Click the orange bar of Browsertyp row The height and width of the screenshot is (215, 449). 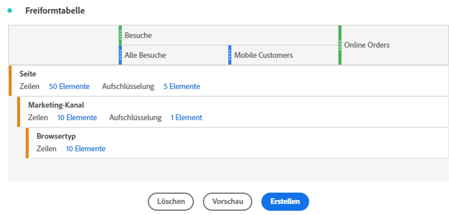[x=27, y=143]
